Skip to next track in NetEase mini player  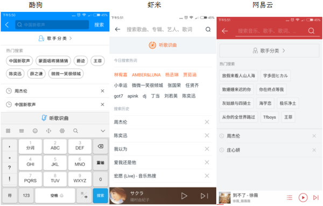(x=316, y=198)
